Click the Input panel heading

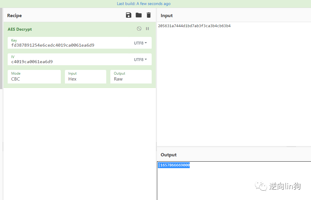(167, 15)
